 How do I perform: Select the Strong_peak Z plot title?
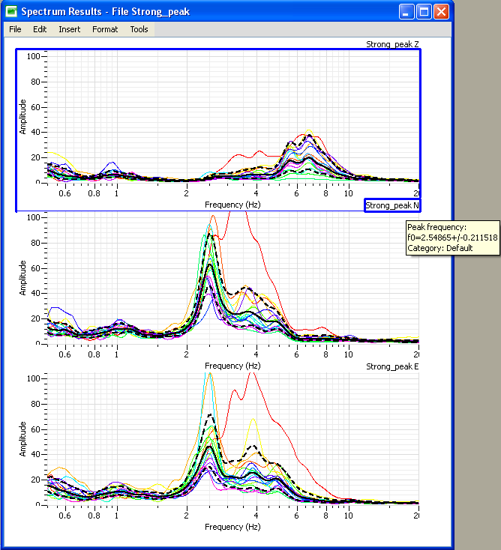click(x=392, y=45)
